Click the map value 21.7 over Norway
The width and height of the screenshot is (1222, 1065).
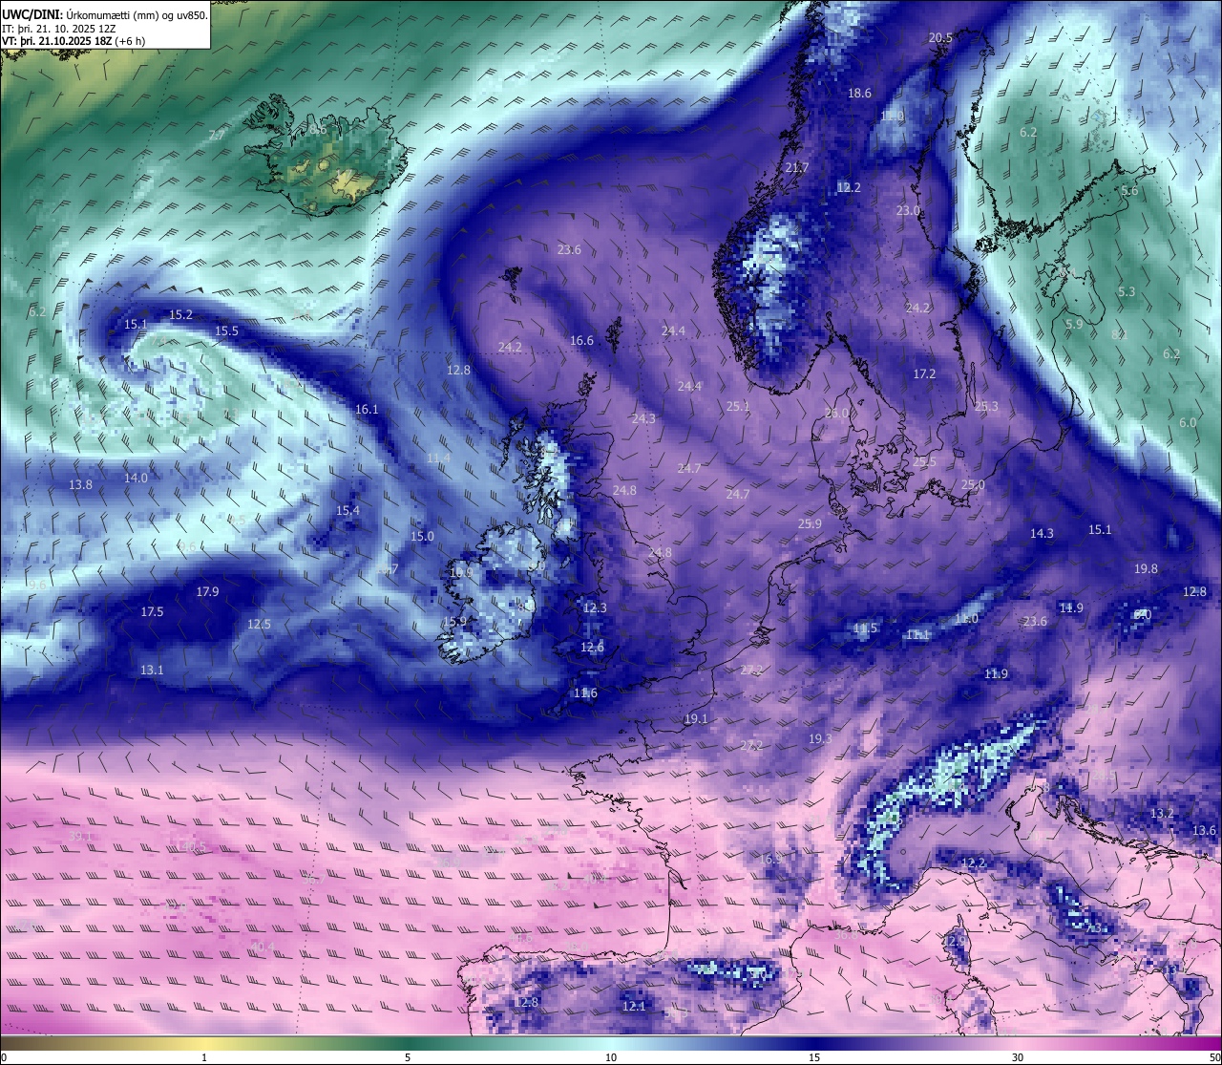pyautogui.click(x=796, y=168)
